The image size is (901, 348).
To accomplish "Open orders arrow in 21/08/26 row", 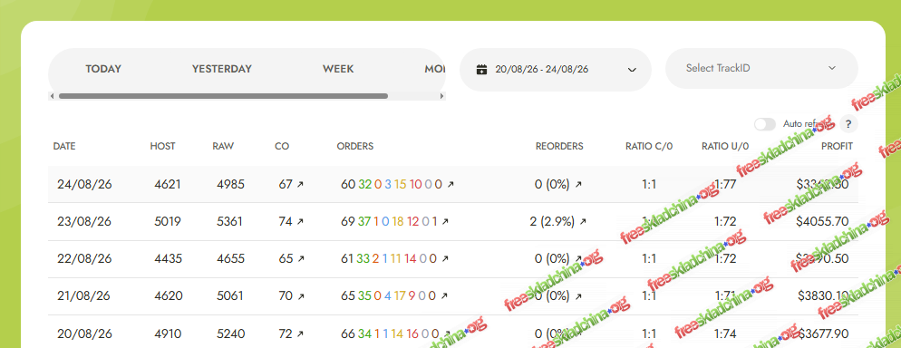I will (445, 296).
